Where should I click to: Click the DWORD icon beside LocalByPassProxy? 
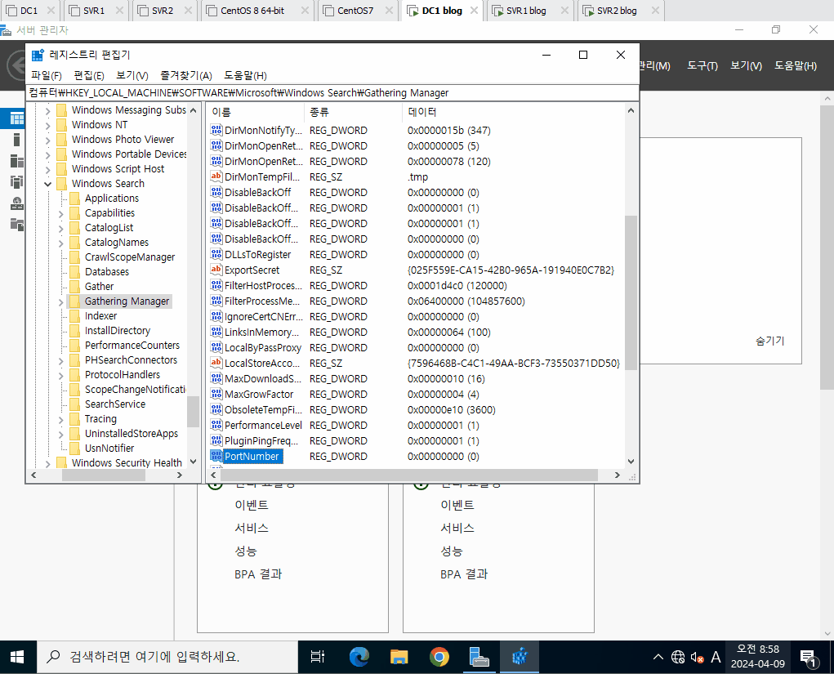coord(216,347)
